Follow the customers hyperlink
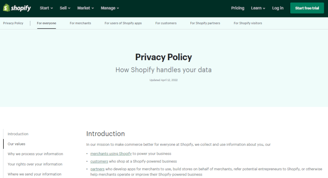Image resolution: width=328 pixels, height=178 pixels. pos(99,161)
